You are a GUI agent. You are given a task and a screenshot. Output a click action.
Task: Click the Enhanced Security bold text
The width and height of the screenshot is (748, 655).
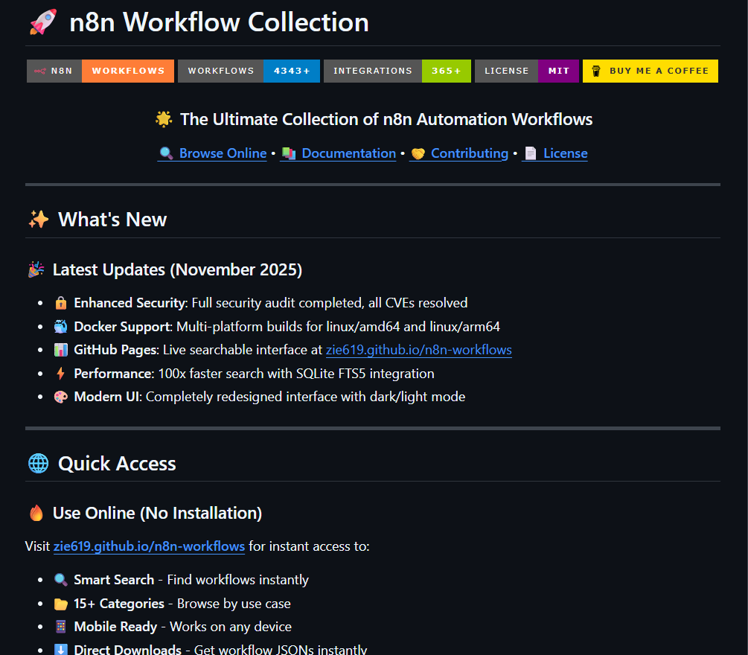[x=131, y=303]
